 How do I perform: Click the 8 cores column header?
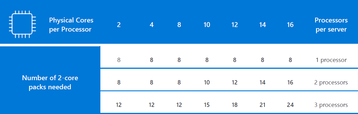(x=179, y=25)
